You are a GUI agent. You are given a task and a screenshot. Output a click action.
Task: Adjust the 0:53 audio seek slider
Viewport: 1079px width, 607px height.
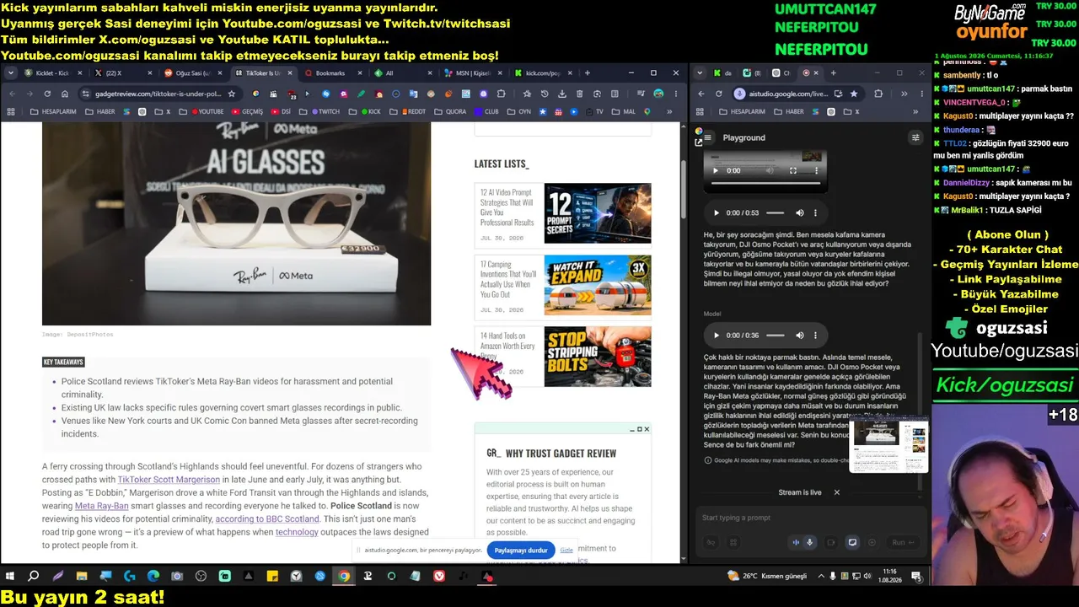coord(775,213)
